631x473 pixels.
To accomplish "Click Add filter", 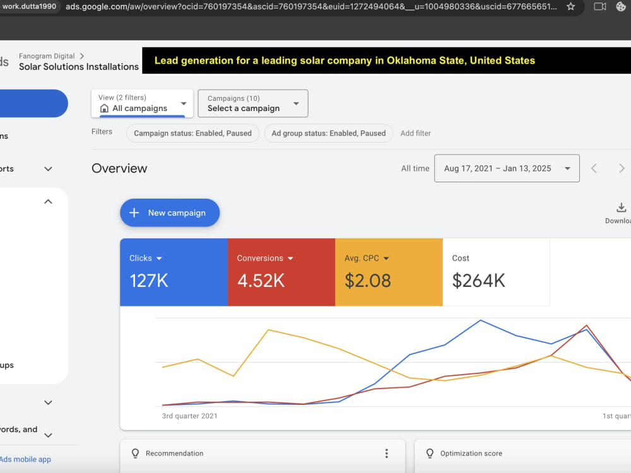I will pyautogui.click(x=416, y=133).
